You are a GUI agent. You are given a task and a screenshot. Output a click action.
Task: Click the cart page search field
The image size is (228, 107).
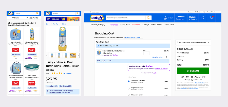[x=126, y=18]
